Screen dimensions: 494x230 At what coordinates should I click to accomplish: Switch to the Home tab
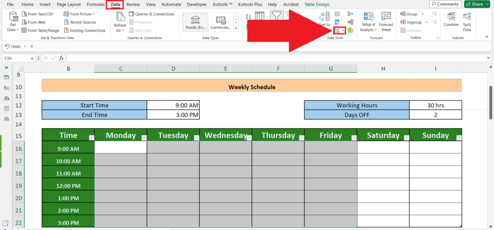27,4
